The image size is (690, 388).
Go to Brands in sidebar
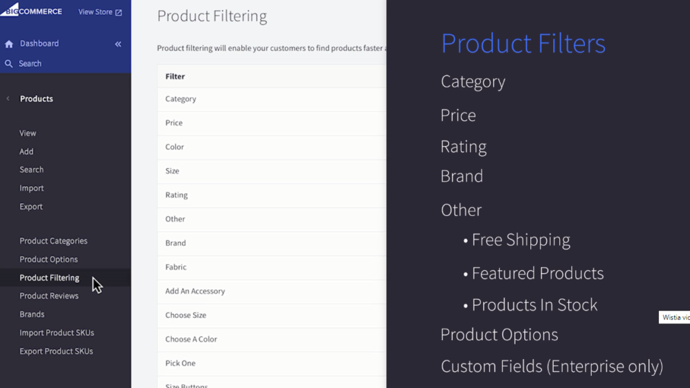32,314
